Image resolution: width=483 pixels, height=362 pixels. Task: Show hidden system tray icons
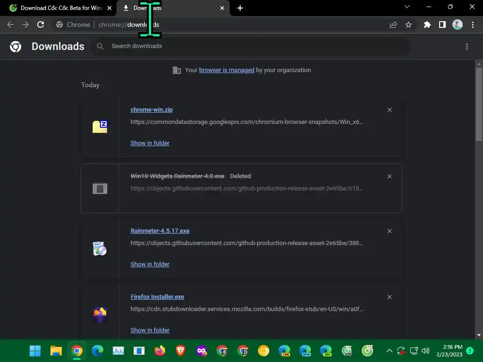point(389,351)
